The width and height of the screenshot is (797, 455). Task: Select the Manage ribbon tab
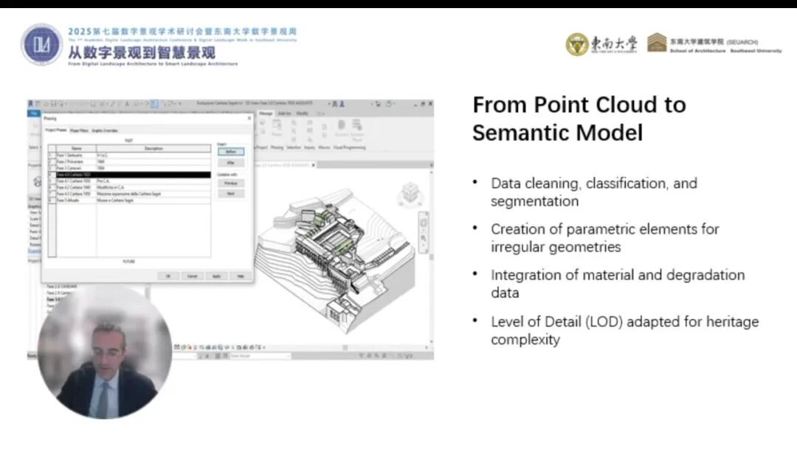pos(264,114)
